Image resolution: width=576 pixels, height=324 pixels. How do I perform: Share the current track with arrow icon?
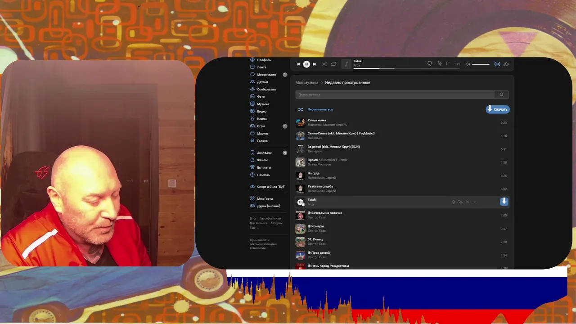506,64
